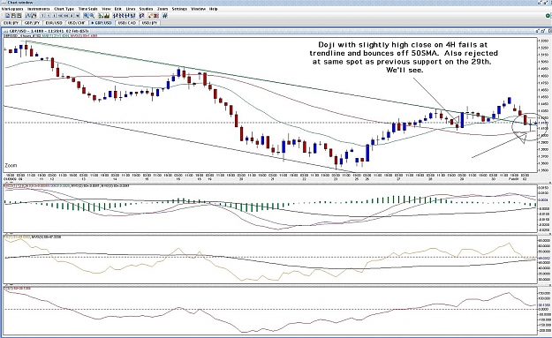Click the zoom-in magnifier toolbar icon
Viewport: 552px width, 338px height.
tap(86, 16)
